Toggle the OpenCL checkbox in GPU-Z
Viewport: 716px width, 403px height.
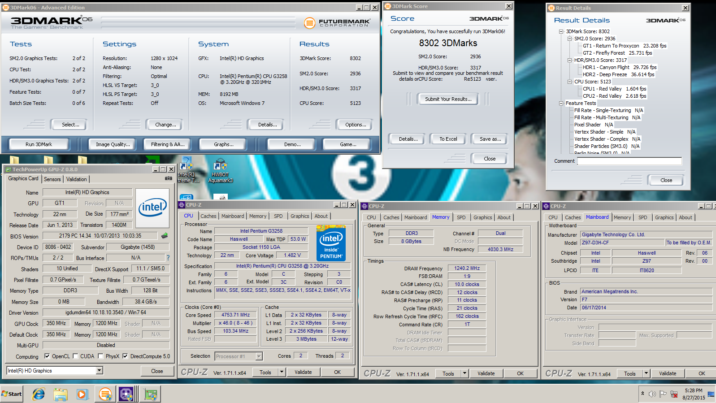pyautogui.click(x=47, y=356)
